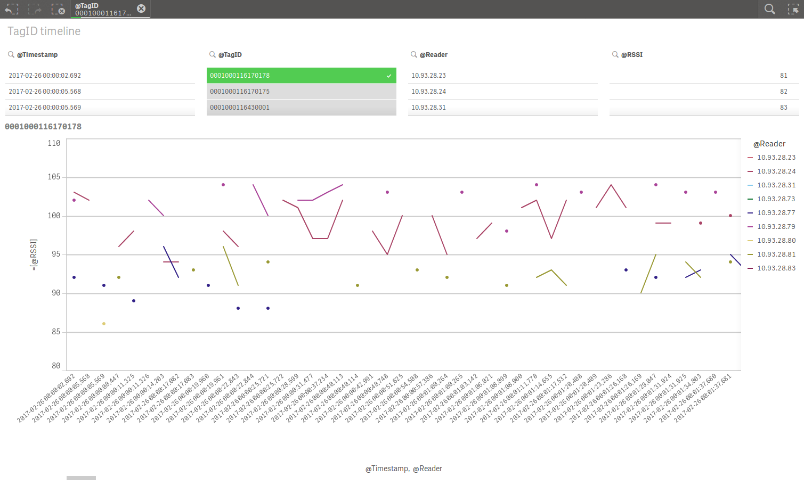Image resolution: width=804 pixels, height=485 pixels.
Task: Click legend entry 10.93.28.77
Action: [771, 213]
